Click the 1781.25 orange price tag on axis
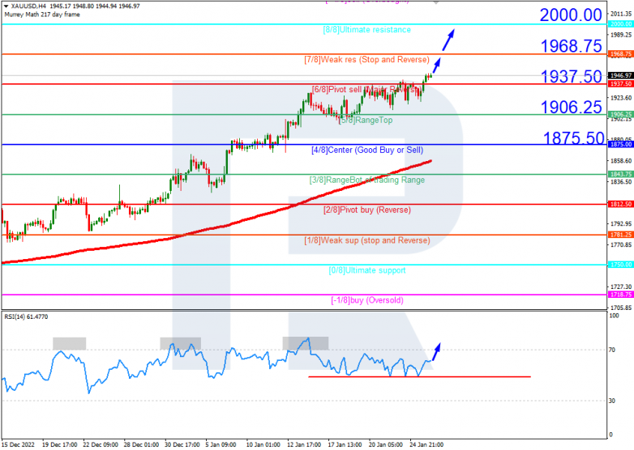Viewport: 634px width, 450px height. pyautogui.click(x=621, y=235)
